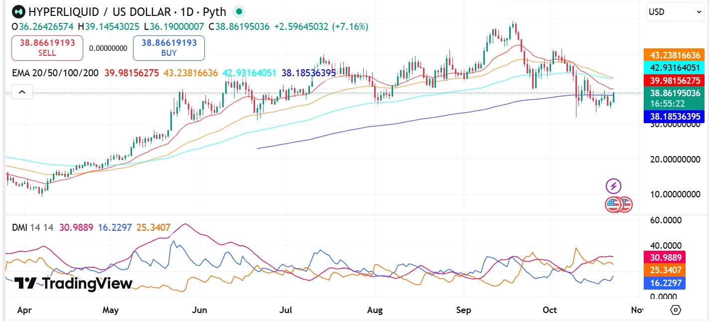Open the USD currency dropdown

[x=675, y=12]
